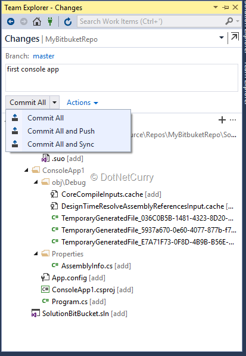The height and width of the screenshot is (356, 246).
Task: Select App.config [add]
Action: [79, 278]
